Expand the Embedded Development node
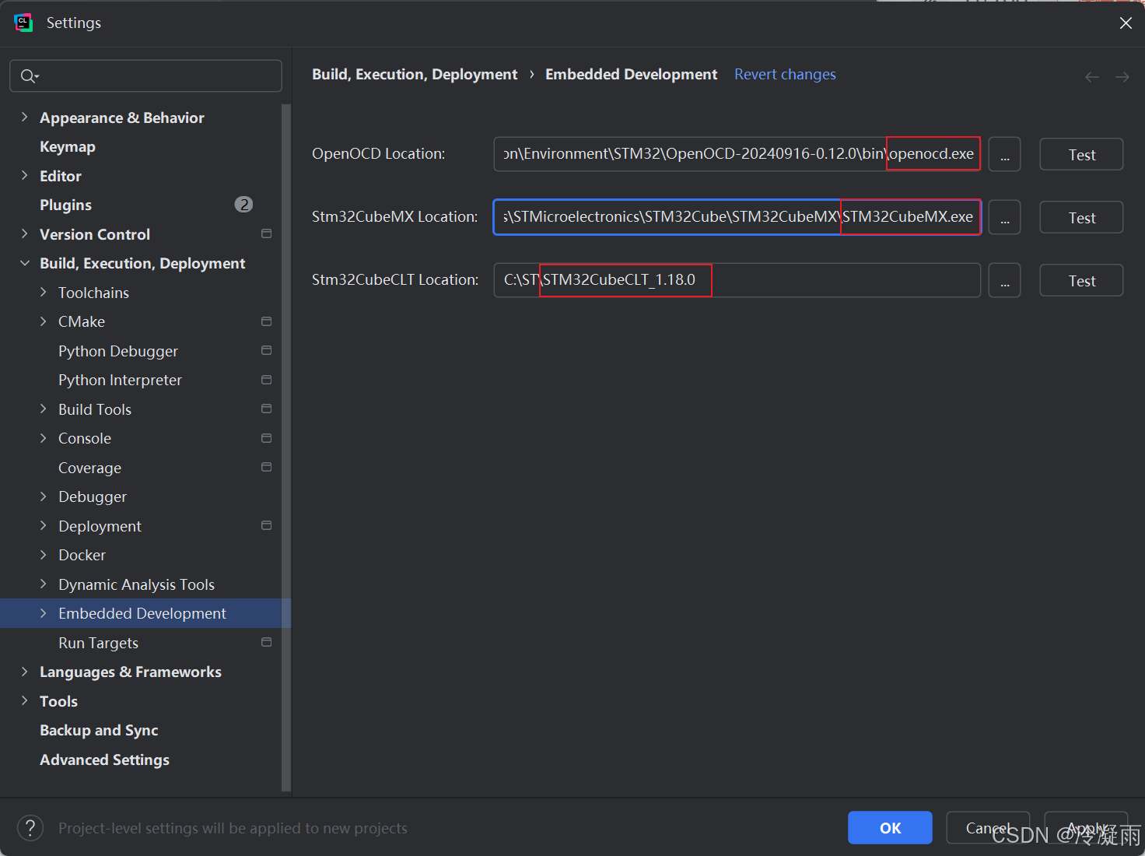 43,613
